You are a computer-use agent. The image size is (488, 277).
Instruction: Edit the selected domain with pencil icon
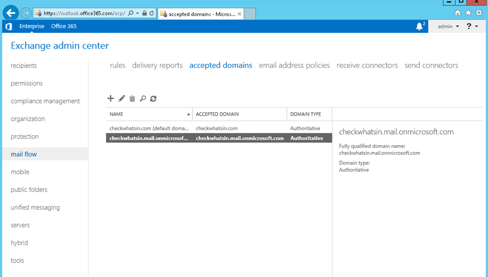tap(122, 99)
